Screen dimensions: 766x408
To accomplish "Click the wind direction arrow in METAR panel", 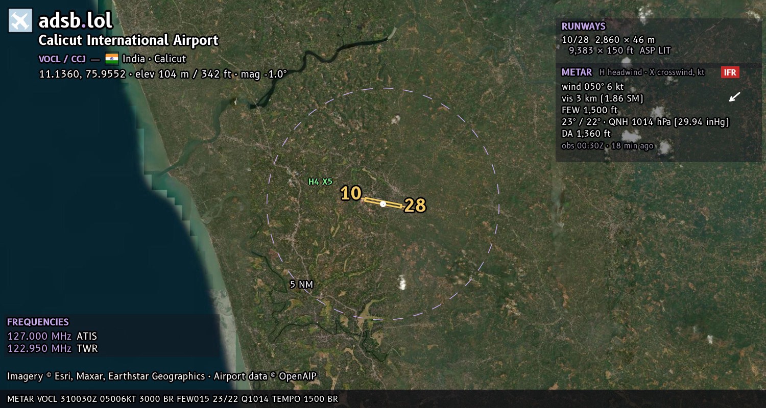I will point(734,97).
